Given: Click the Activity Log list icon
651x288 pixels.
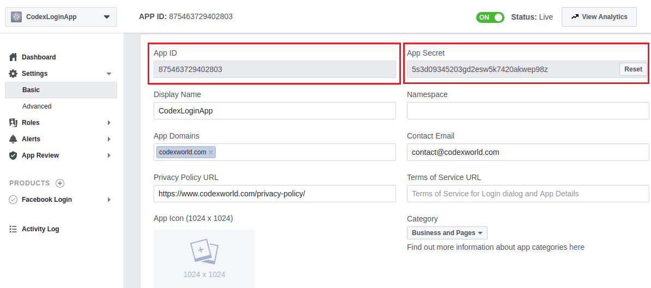Looking at the screenshot, I should click(13, 229).
